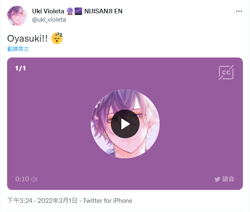Click the NIJISANJI EN name text
The height and width of the screenshot is (212, 250).
[x=103, y=11]
